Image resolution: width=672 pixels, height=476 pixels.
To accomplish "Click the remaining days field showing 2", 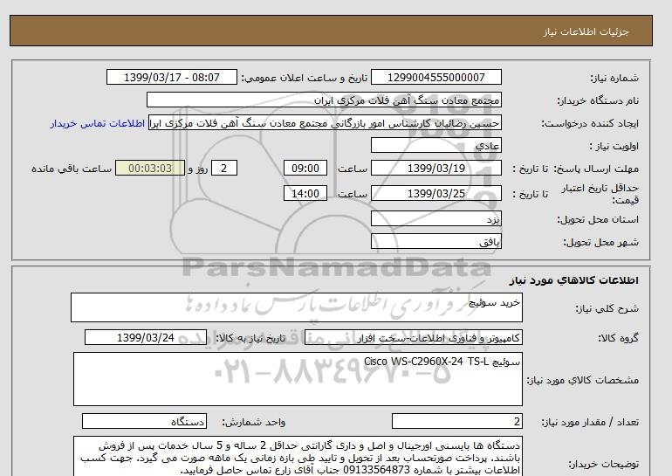I will 224,168.
